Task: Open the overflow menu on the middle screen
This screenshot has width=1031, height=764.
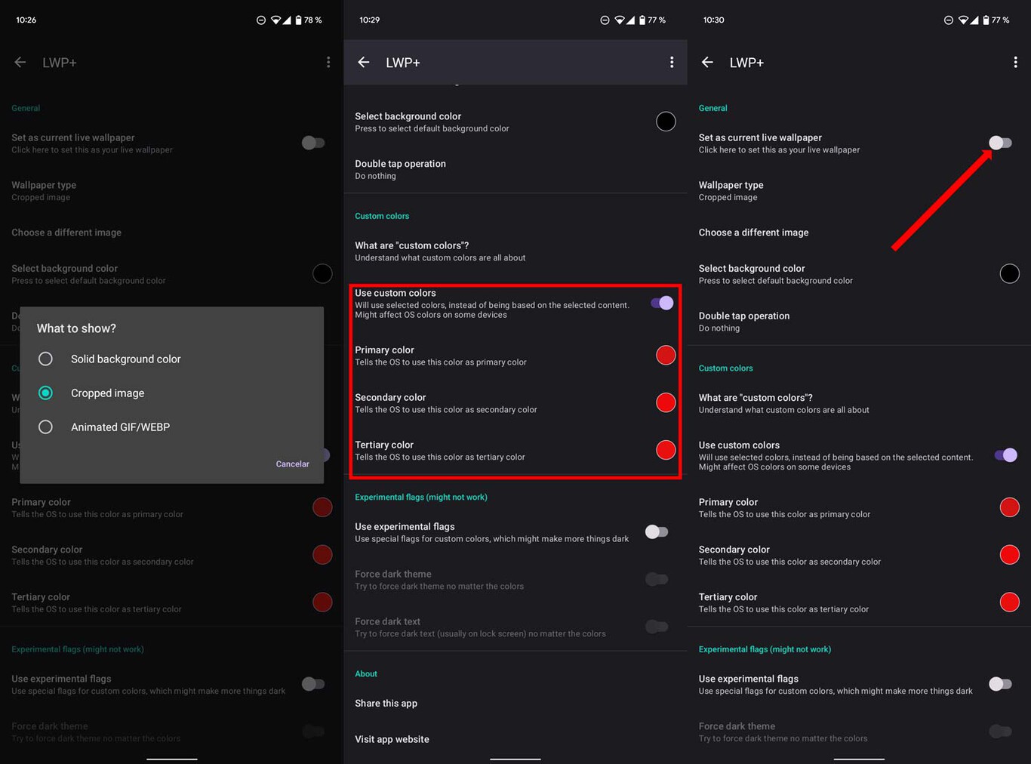Action: pos(672,62)
